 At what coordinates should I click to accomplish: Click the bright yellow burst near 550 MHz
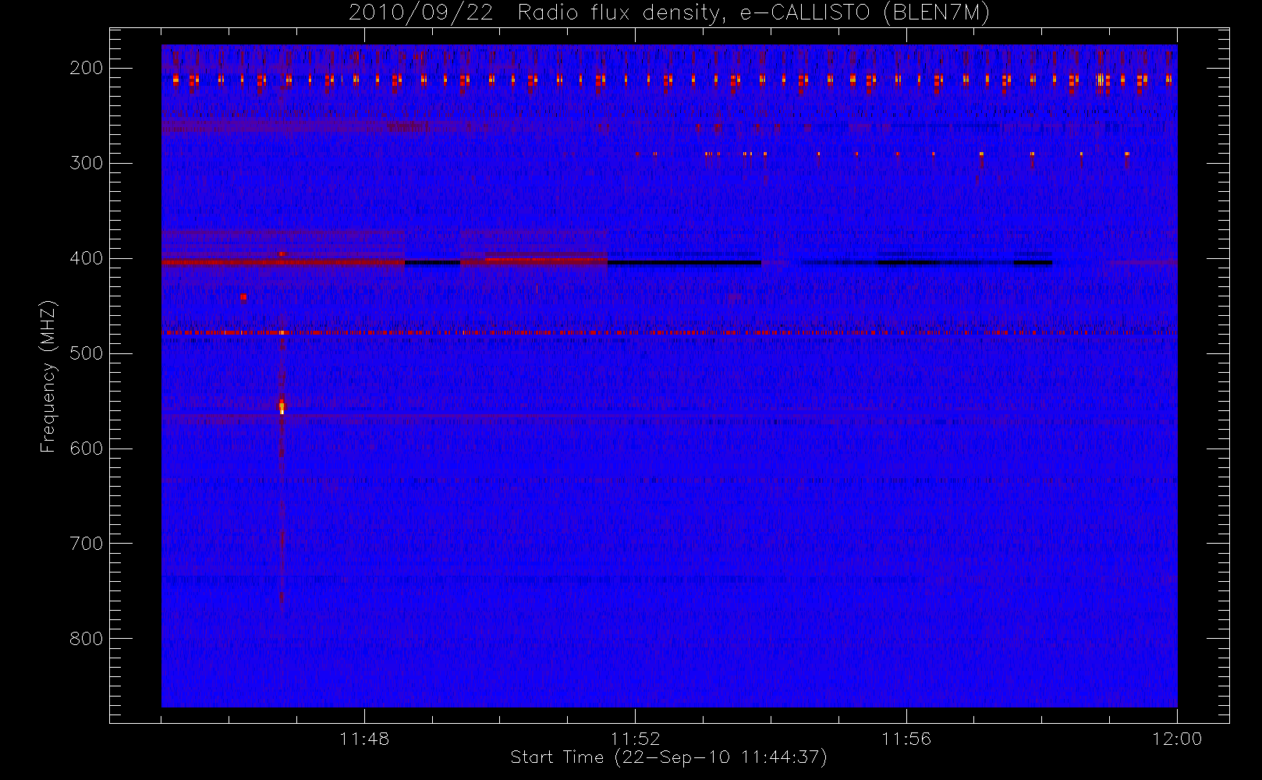(x=282, y=406)
